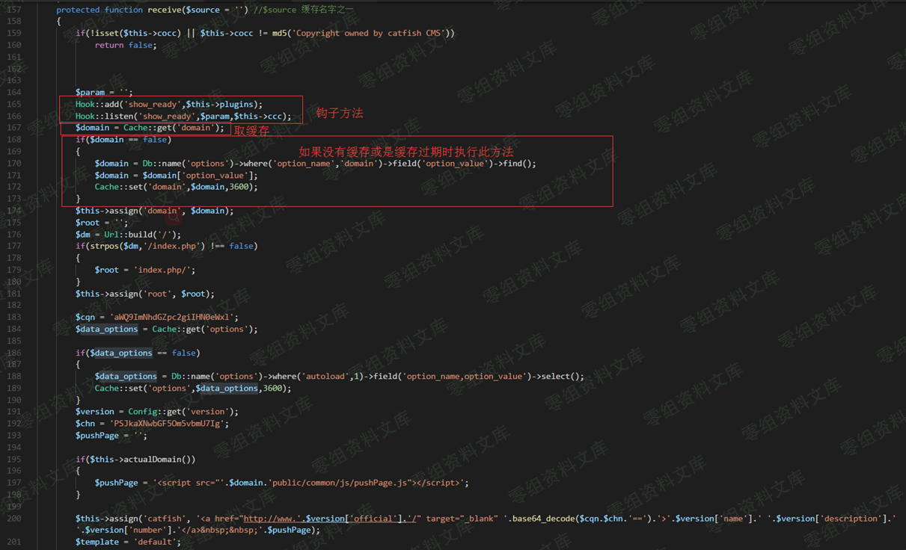Click the red magnifier icon near line 174
The height and width of the screenshot is (550, 906).
click(174, 217)
